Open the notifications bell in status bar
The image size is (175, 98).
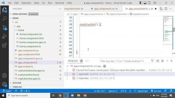click(171, 91)
